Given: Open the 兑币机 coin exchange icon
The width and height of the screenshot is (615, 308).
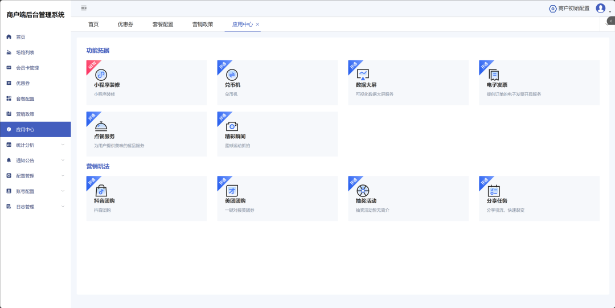Looking at the screenshot, I should 232,75.
